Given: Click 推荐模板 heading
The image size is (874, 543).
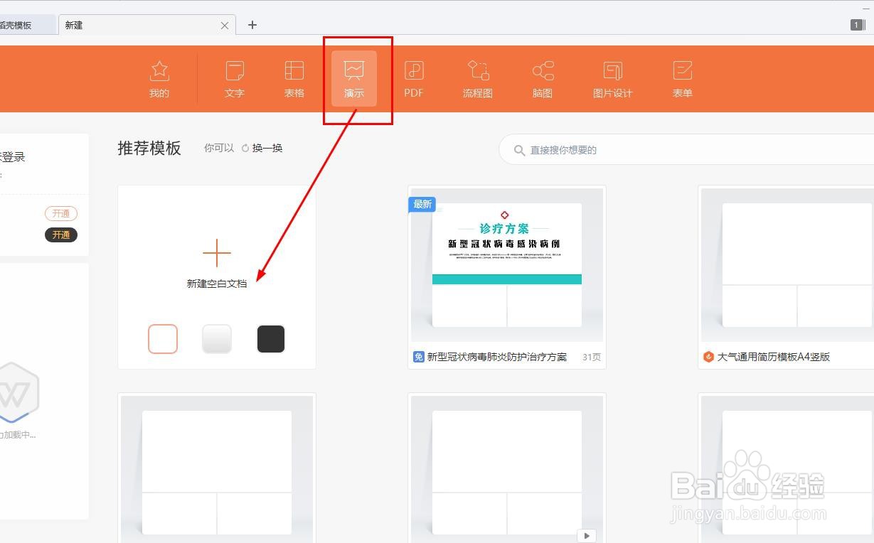Looking at the screenshot, I should 149,148.
